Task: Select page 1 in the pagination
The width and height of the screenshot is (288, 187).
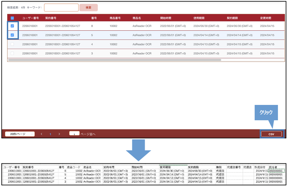Action: (50, 134)
